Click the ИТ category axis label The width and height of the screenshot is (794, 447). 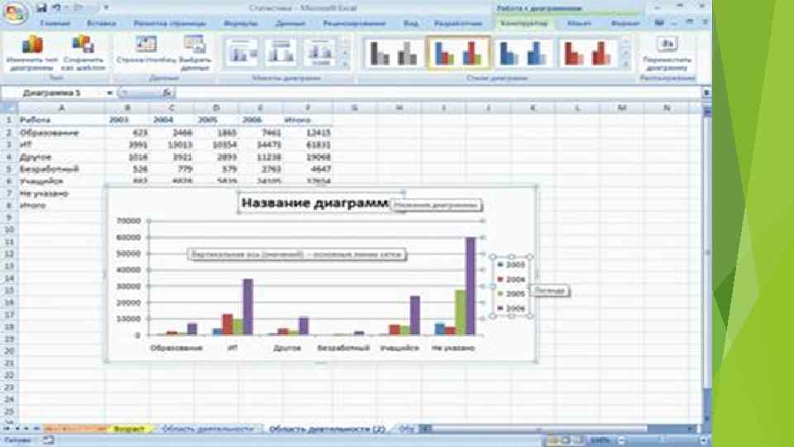[232, 348]
